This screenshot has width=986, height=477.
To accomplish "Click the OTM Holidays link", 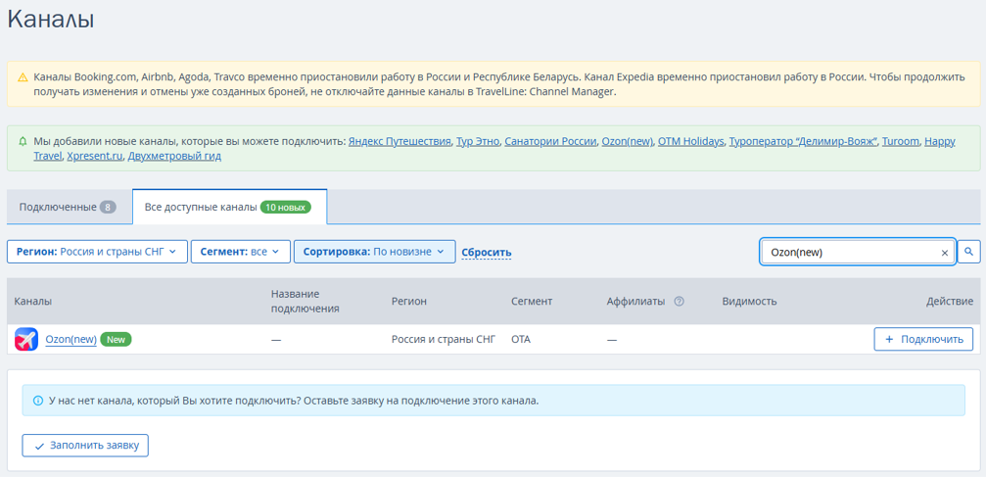I will point(691,141).
